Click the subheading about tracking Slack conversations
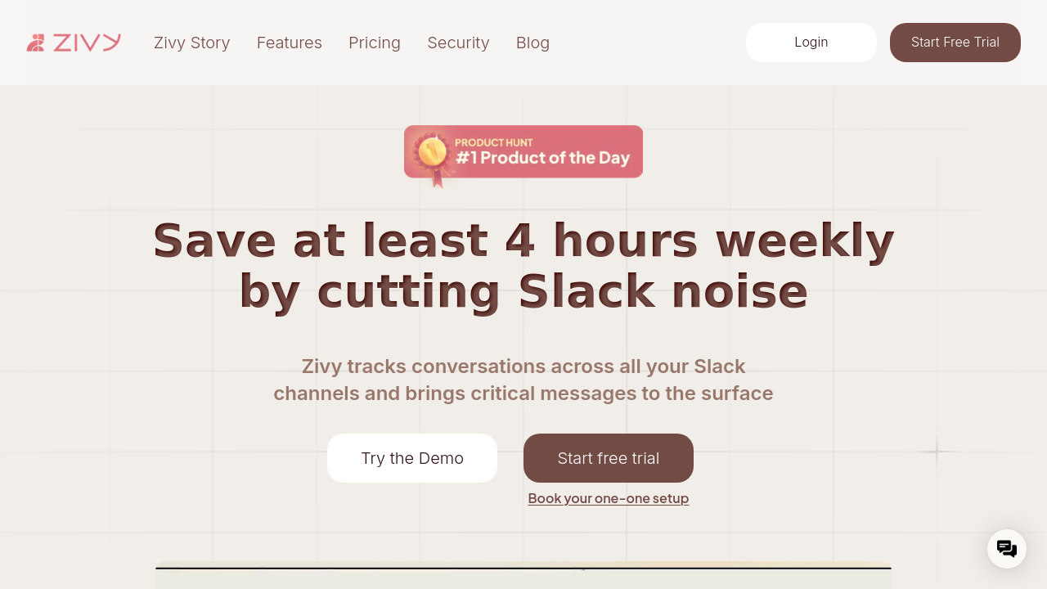 523,380
